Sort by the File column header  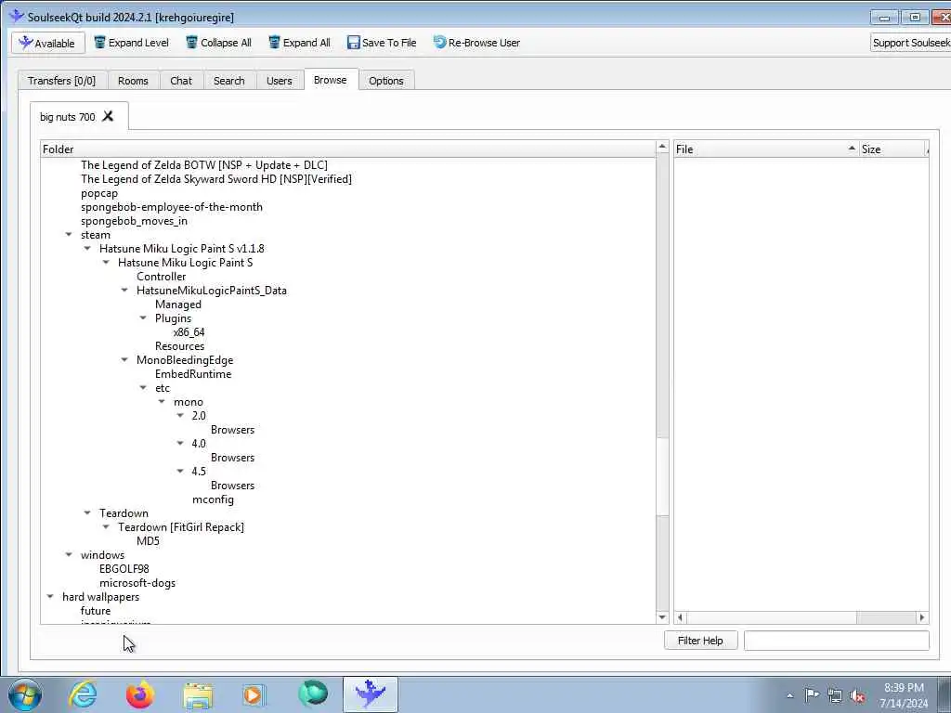coord(766,149)
